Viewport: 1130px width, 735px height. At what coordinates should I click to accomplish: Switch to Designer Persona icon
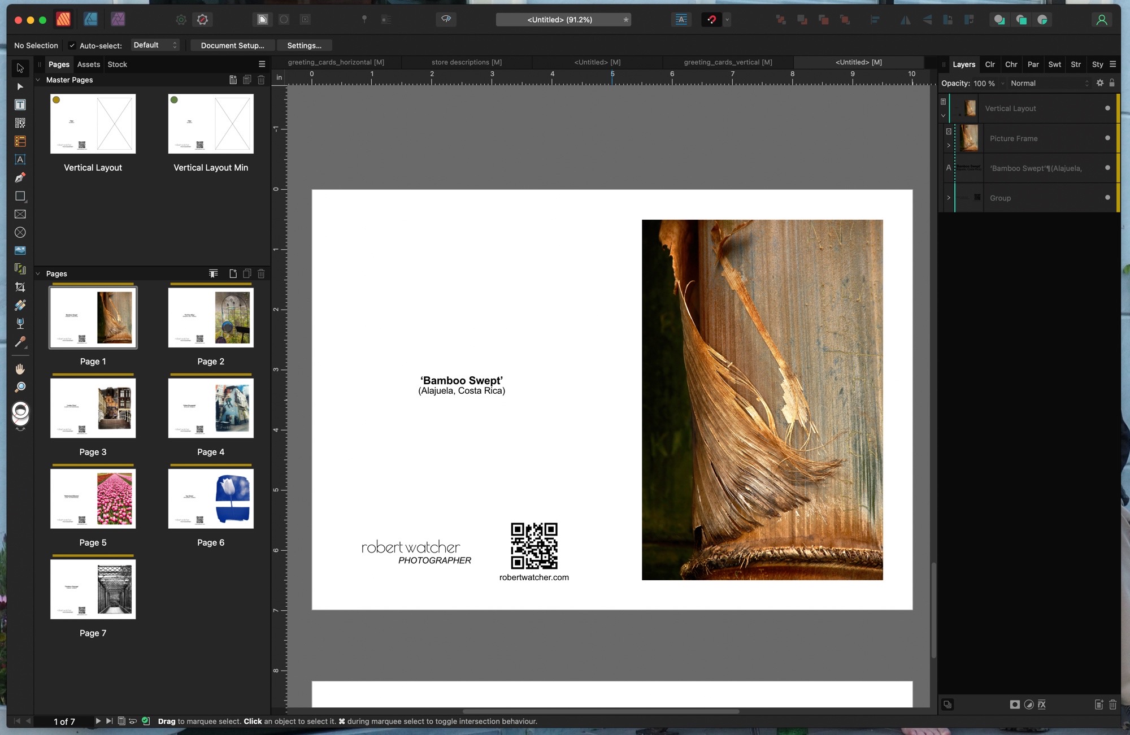90,19
